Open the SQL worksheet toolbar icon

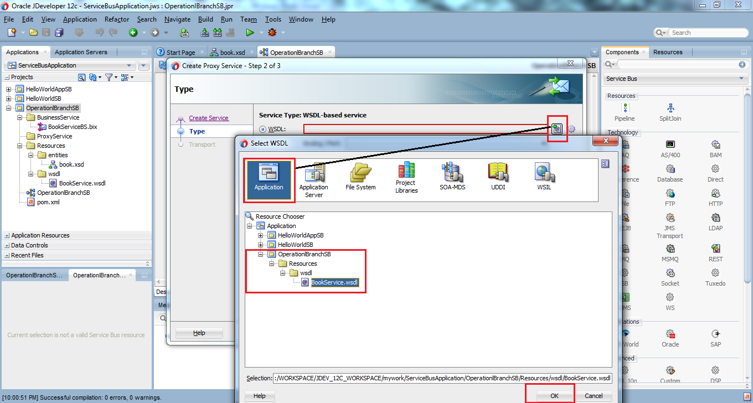(x=185, y=33)
